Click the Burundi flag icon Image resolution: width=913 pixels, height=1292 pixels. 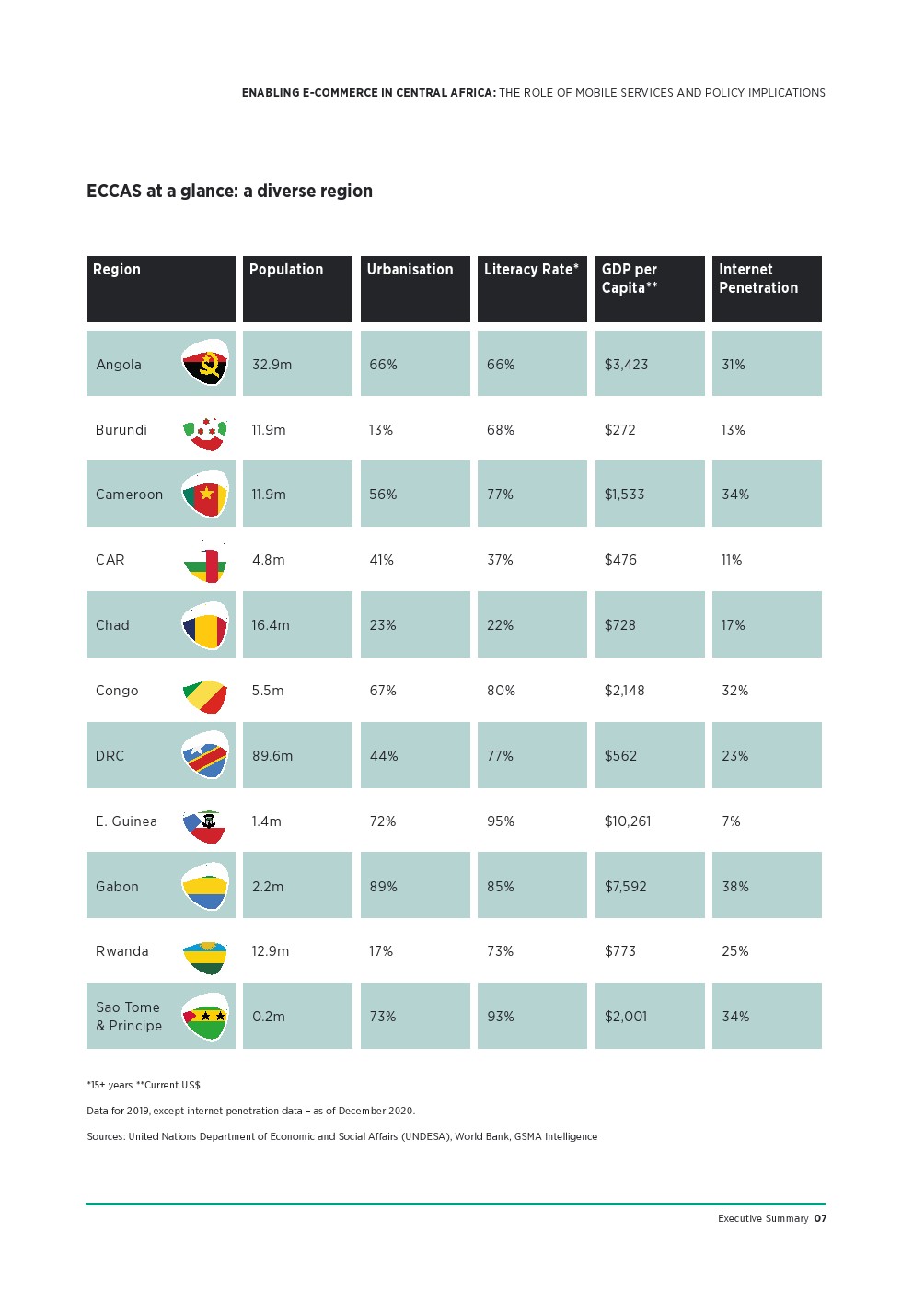[x=204, y=430]
